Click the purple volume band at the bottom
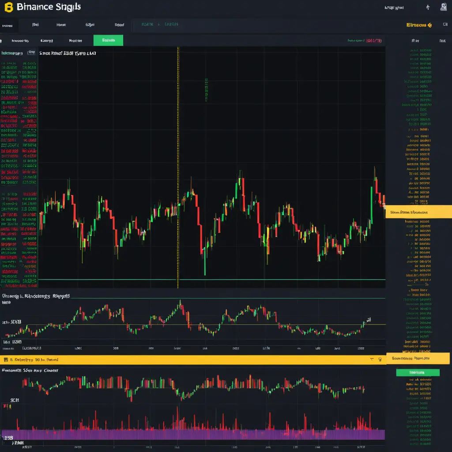Screen dimensions: 452x452 click(x=192, y=434)
